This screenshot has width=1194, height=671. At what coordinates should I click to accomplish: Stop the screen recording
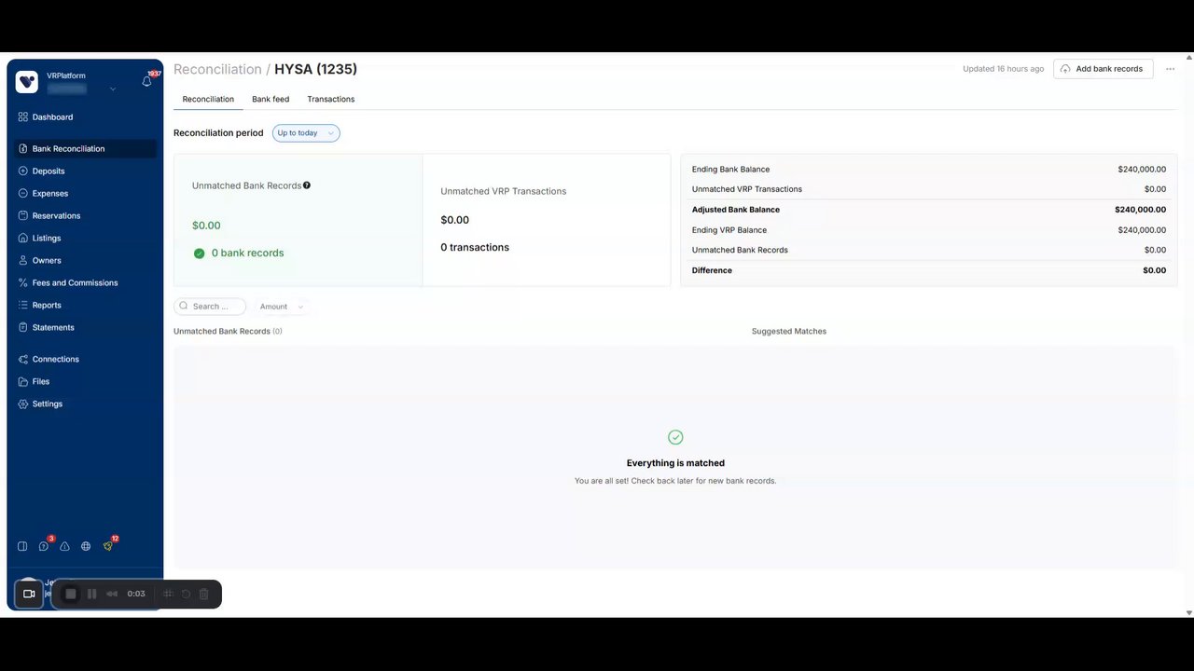[x=71, y=594]
